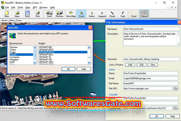The width and height of the screenshot is (181, 121).
Task: Close the Add GPS dialog
Action: point(90,27)
